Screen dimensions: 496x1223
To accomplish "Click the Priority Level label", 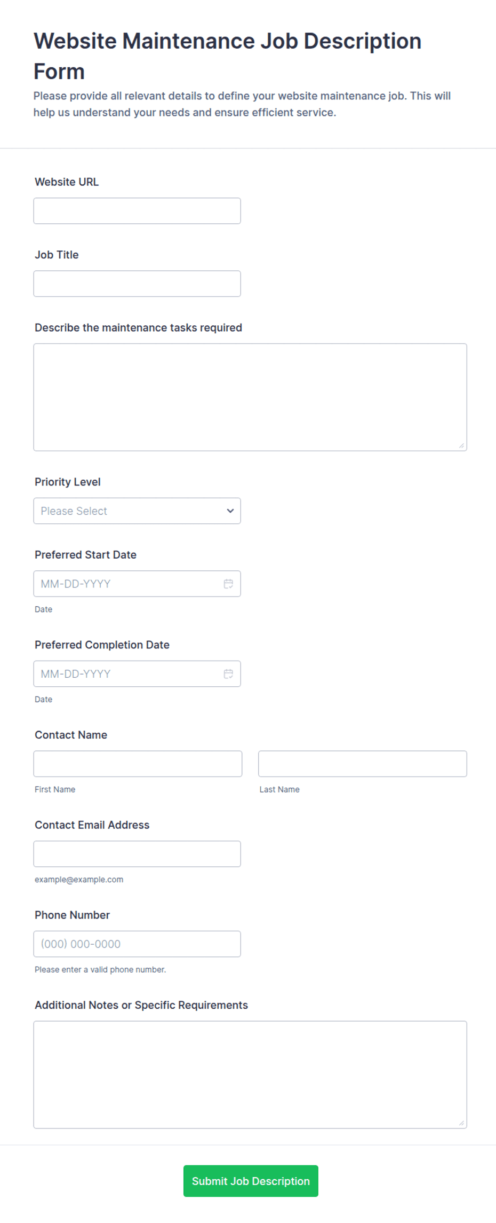I will [x=68, y=482].
